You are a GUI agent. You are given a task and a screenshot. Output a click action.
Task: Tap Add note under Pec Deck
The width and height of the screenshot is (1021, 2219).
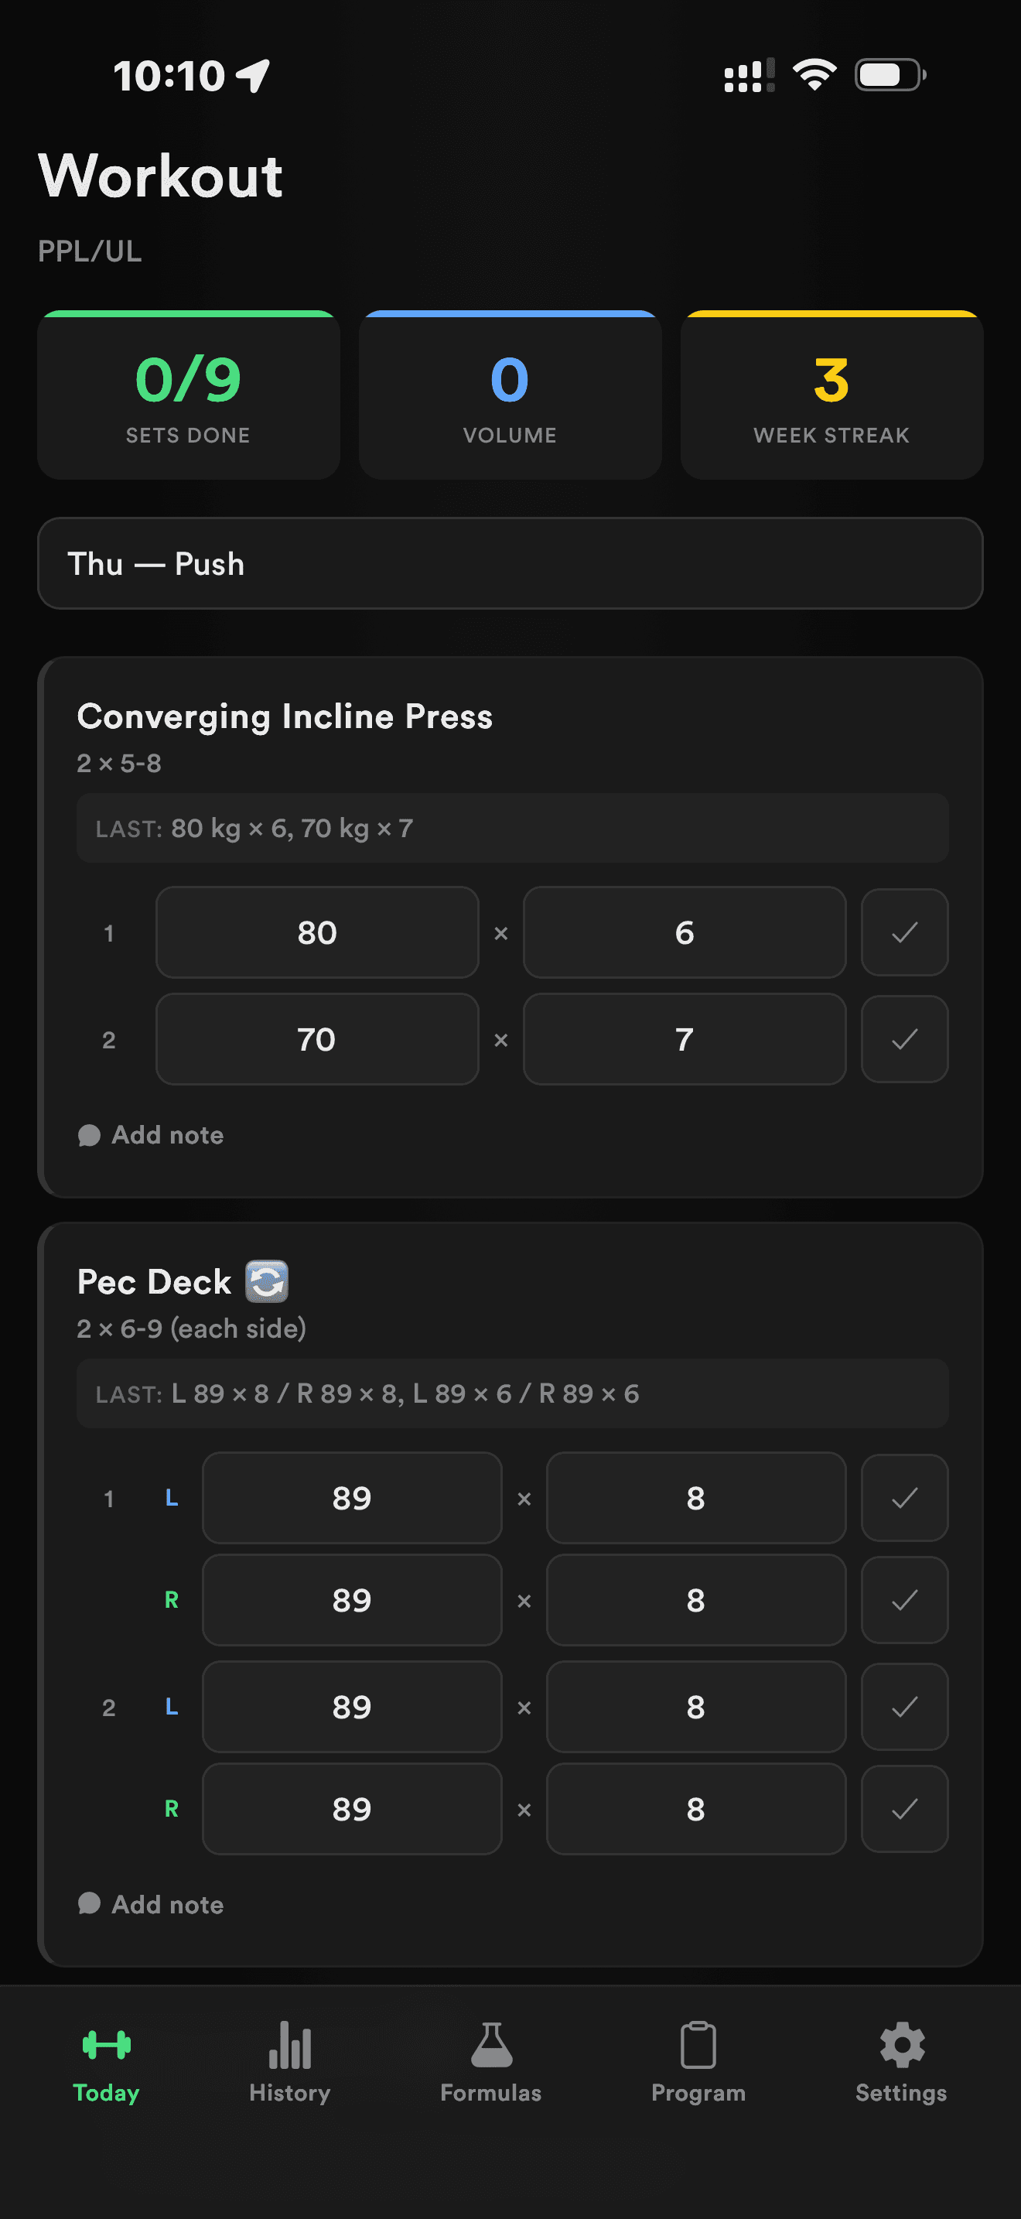(x=168, y=1904)
